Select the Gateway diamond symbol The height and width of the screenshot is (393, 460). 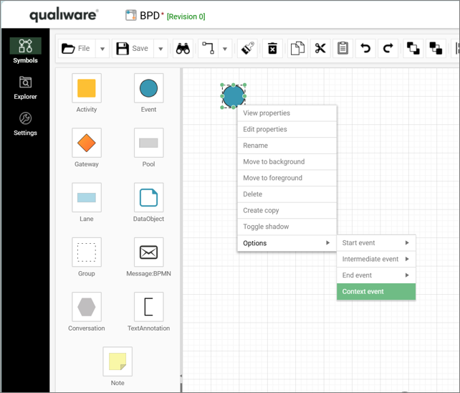87,143
